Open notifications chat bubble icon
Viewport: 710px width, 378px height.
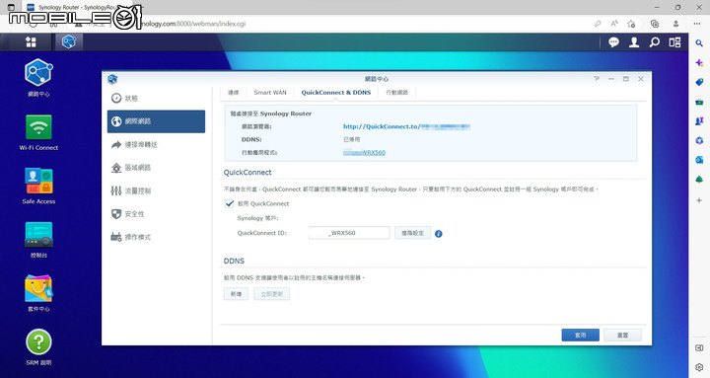(x=613, y=42)
